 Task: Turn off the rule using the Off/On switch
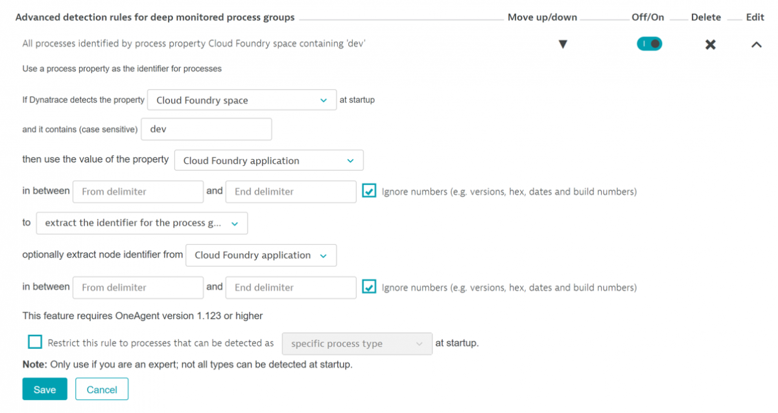[649, 43]
